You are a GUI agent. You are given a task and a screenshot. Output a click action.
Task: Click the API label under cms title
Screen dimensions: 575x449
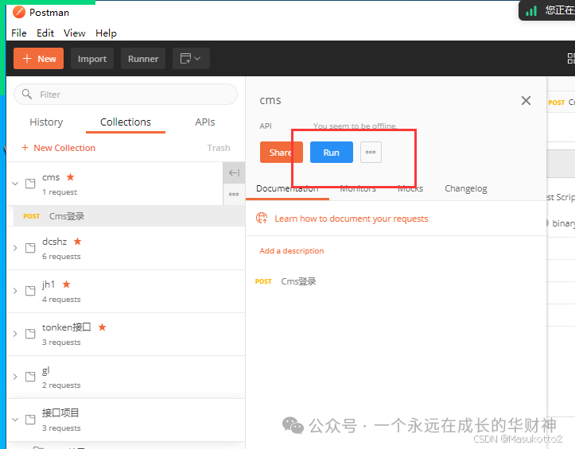pos(266,126)
